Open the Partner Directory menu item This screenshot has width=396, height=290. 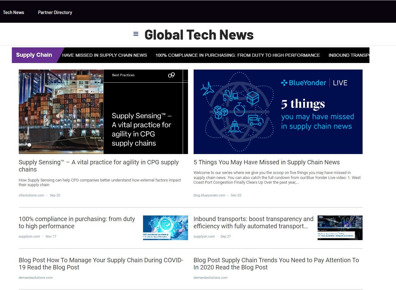tap(55, 12)
